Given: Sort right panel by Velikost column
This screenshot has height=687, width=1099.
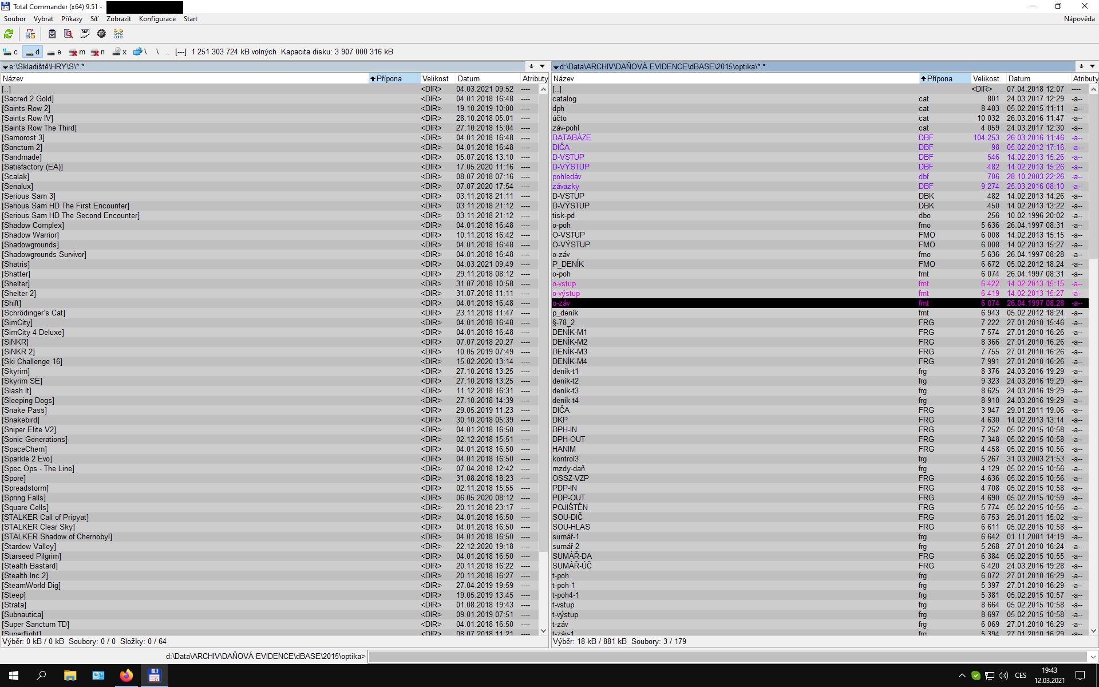Looking at the screenshot, I should (986, 78).
